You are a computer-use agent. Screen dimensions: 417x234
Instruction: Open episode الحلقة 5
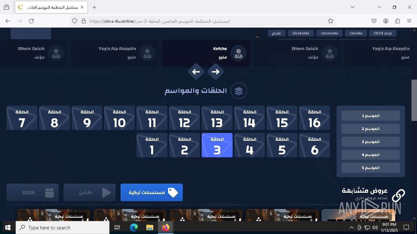[x=282, y=145]
